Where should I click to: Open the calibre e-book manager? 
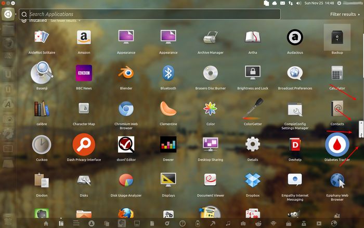(x=42, y=109)
